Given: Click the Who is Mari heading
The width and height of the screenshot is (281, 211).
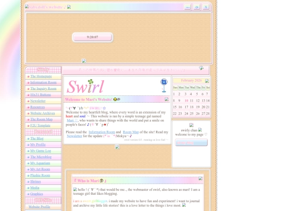Looking at the screenshot, I should click(x=90, y=181).
